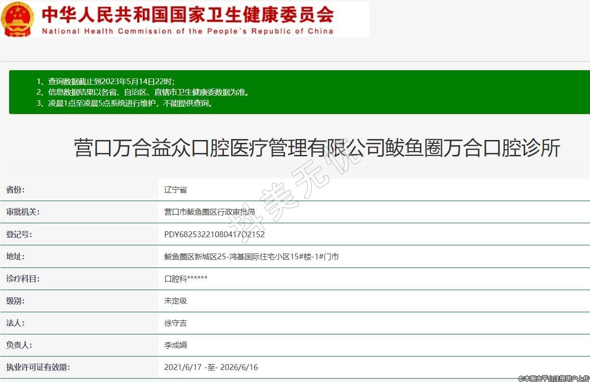This screenshot has height=382, width=590.
Task: Click the 审批机关 row label
Action: 23,212
